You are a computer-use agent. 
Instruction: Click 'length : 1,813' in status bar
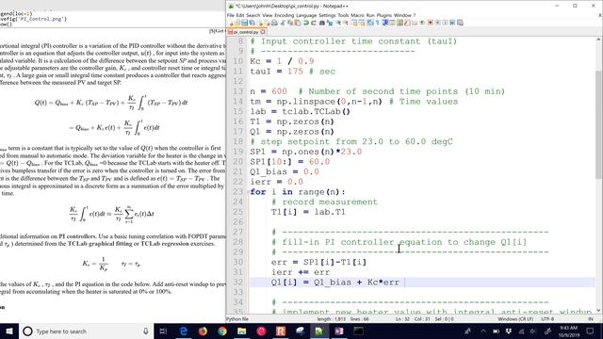pos(332,319)
